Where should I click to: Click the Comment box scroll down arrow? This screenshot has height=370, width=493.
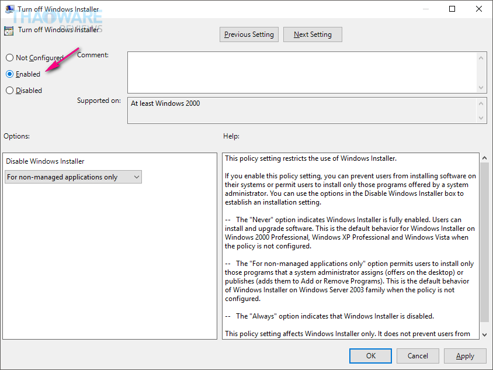[x=481, y=87]
